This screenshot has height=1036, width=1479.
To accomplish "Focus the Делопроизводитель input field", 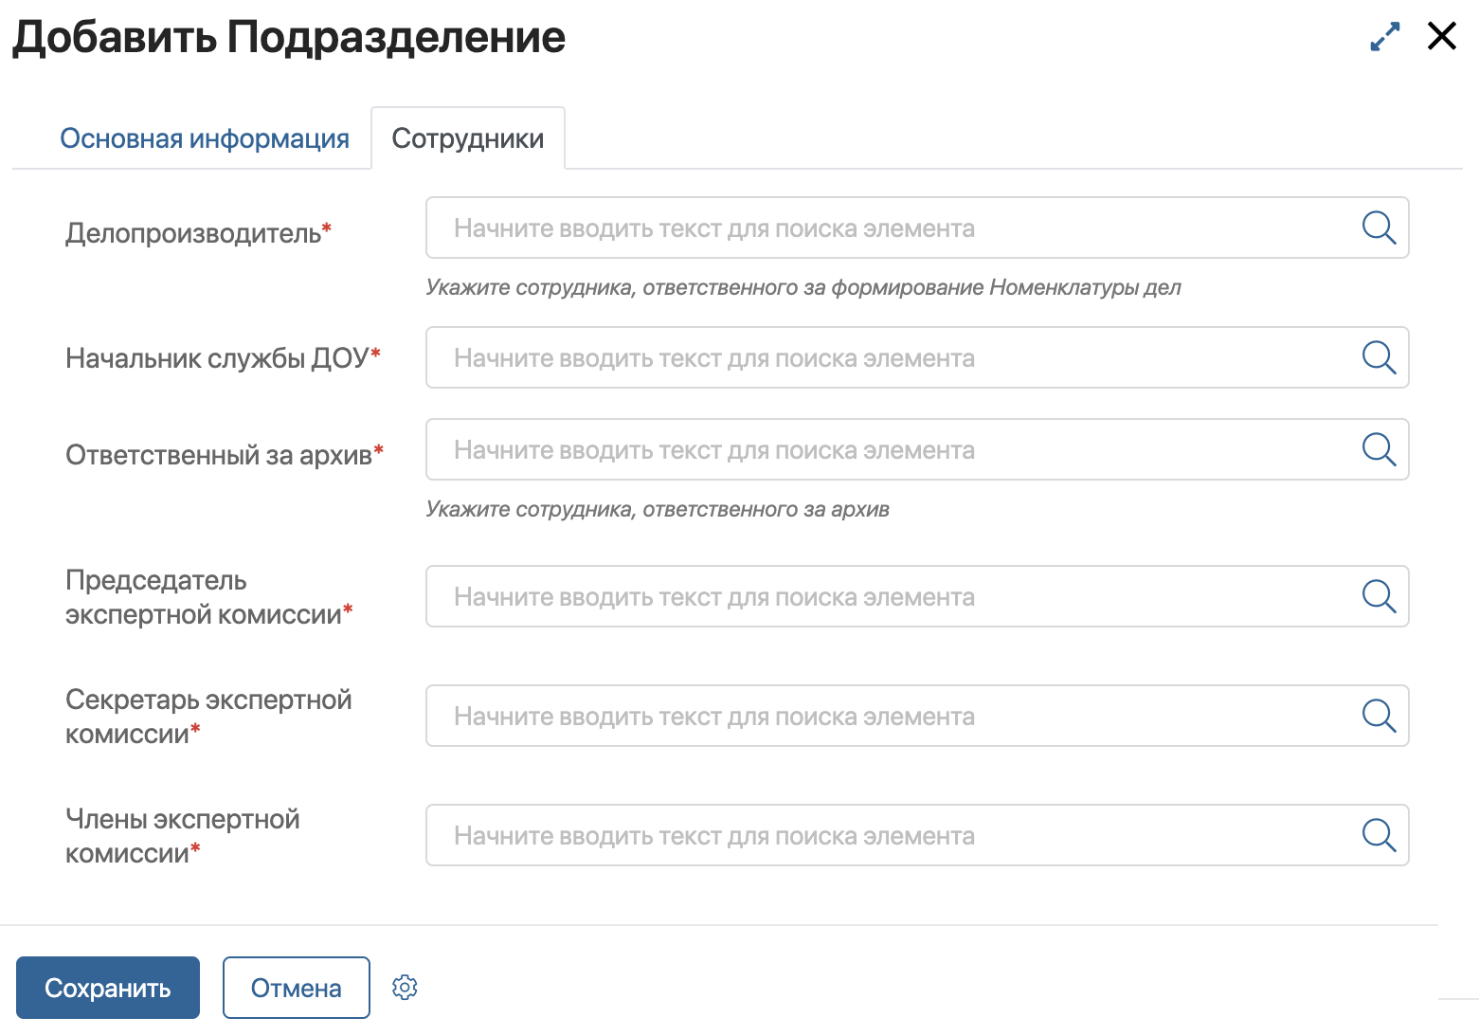I will tap(917, 227).
